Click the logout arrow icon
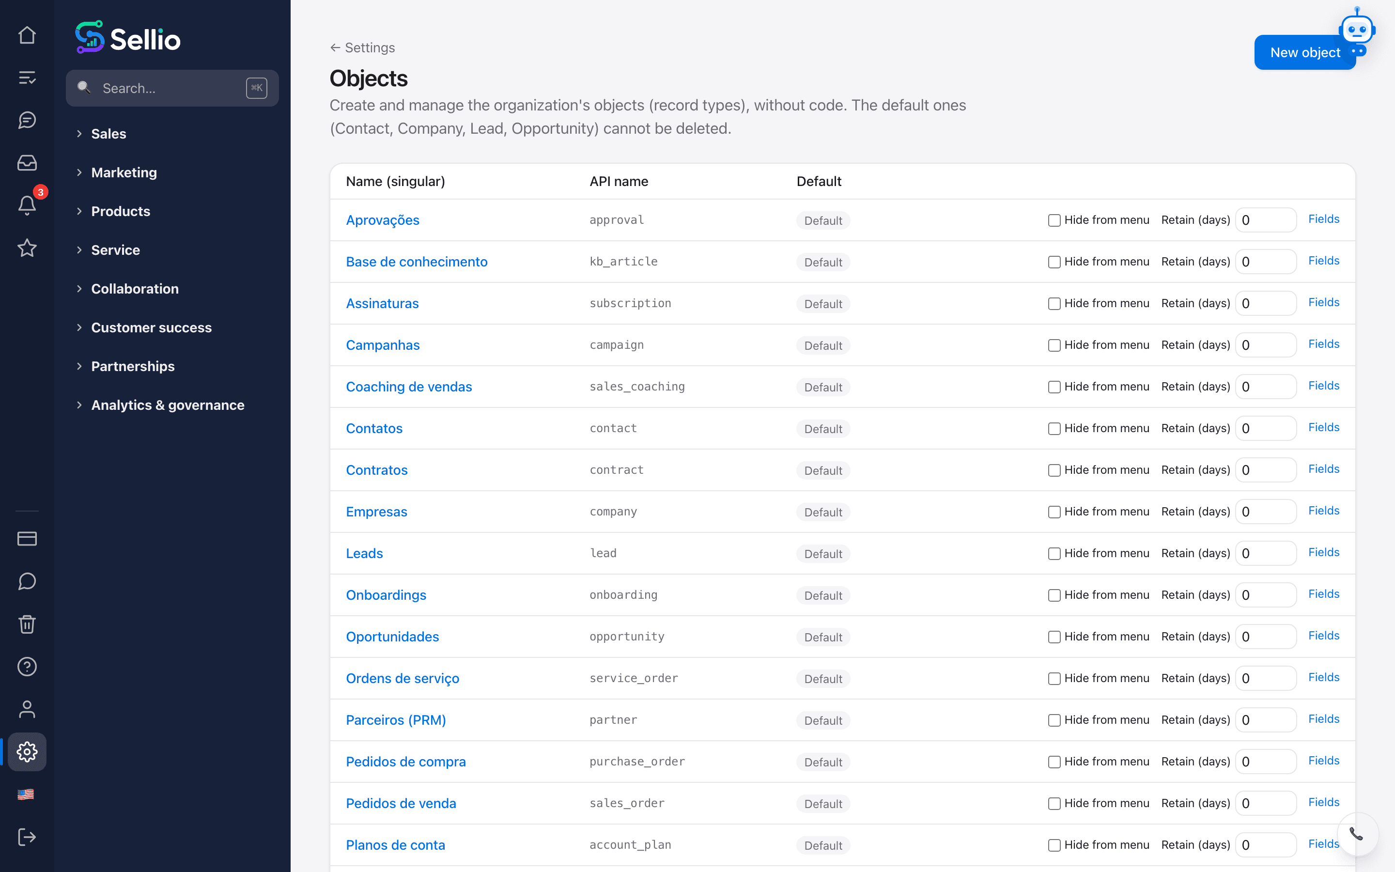Image resolution: width=1395 pixels, height=872 pixels. (27, 837)
